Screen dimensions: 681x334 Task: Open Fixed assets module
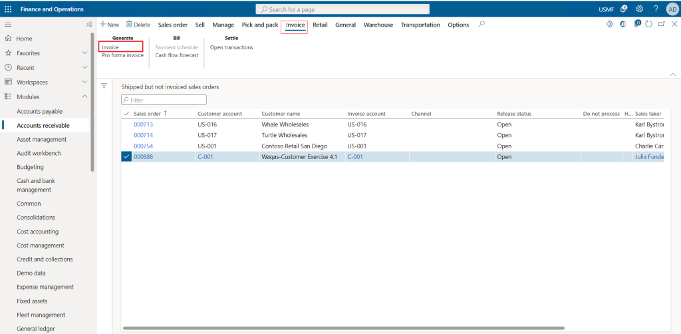click(x=32, y=301)
